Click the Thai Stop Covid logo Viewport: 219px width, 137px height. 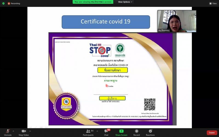tap(100, 50)
